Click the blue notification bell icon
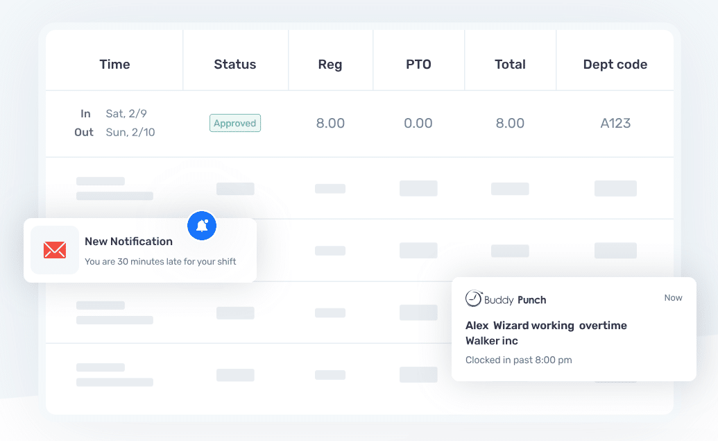Viewport: 718px width, 441px height. [x=202, y=226]
